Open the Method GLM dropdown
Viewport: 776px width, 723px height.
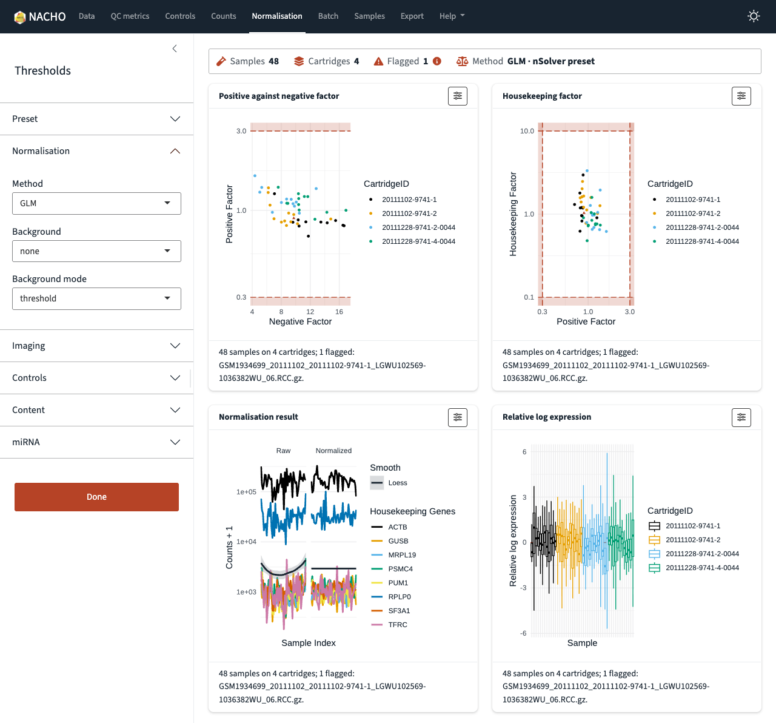click(96, 203)
